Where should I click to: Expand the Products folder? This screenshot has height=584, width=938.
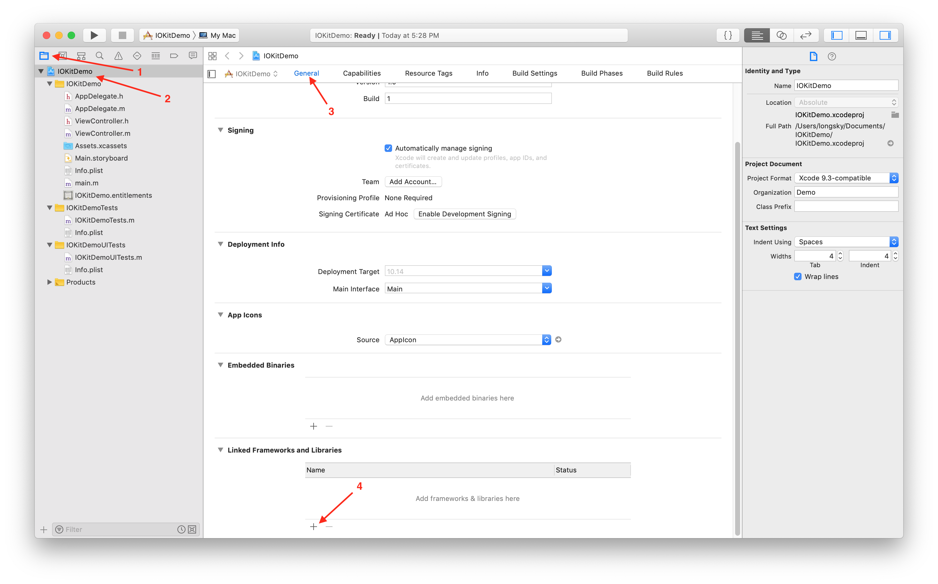49,282
